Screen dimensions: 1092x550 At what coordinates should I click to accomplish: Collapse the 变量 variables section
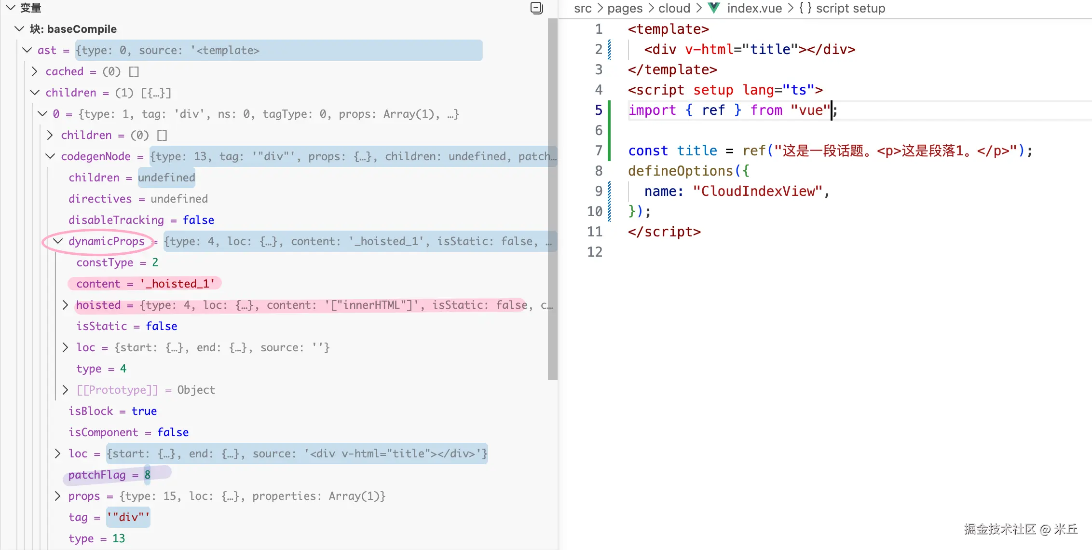pyautogui.click(x=11, y=8)
